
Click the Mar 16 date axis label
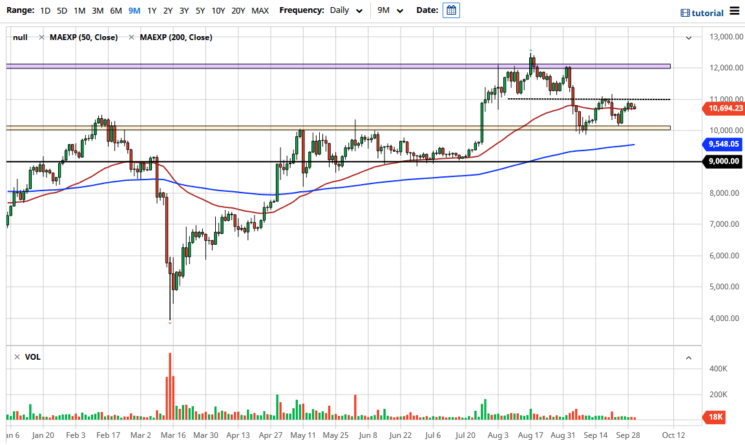(173, 435)
